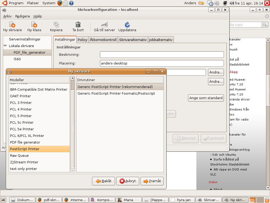The width and height of the screenshot is (270, 203).
Task: Switch to the Jobbalternativ tab
Action: point(161,40)
